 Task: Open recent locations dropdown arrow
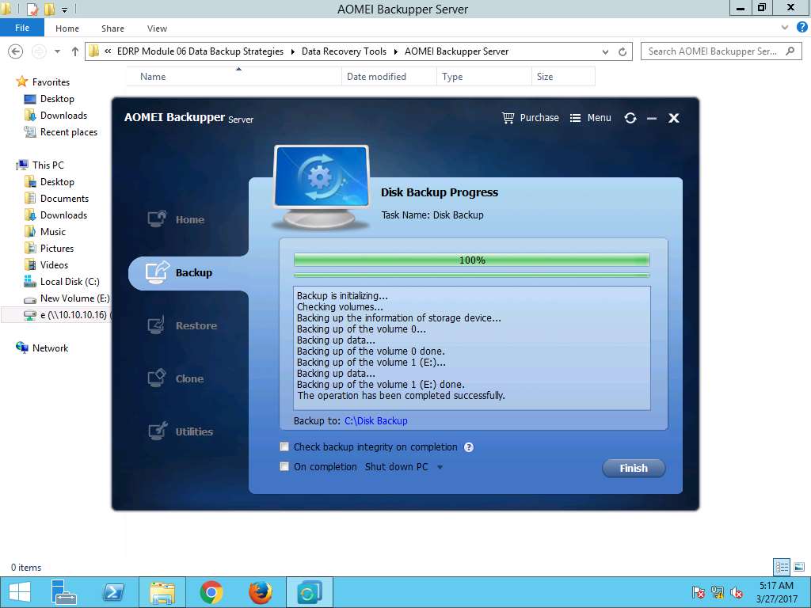pyautogui.click(x=57, y=51)
